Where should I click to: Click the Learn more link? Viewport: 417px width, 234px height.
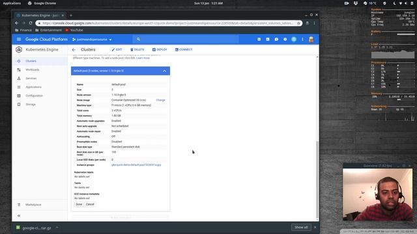click(143, 58)
